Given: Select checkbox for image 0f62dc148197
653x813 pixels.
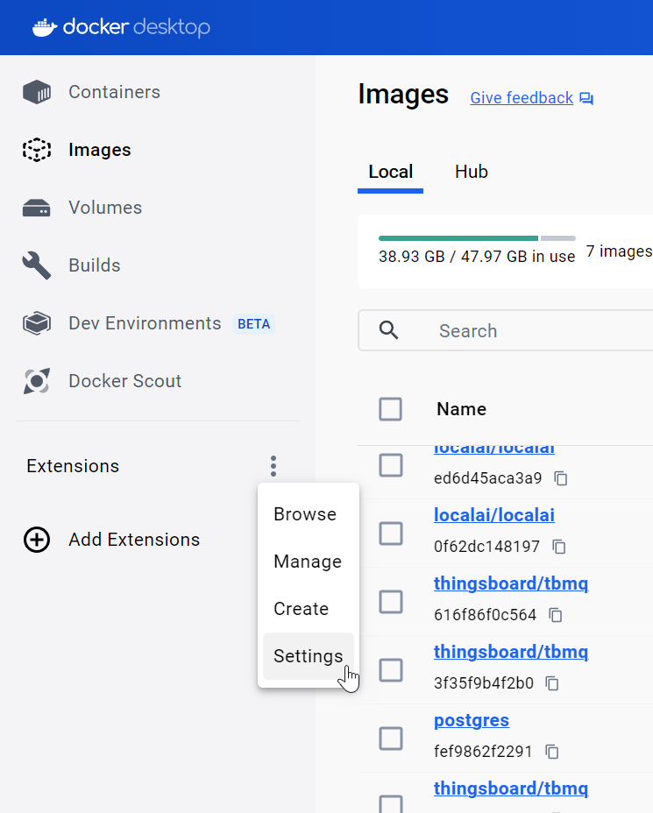Looking at the screenshot, I should [x=391, y=534].
